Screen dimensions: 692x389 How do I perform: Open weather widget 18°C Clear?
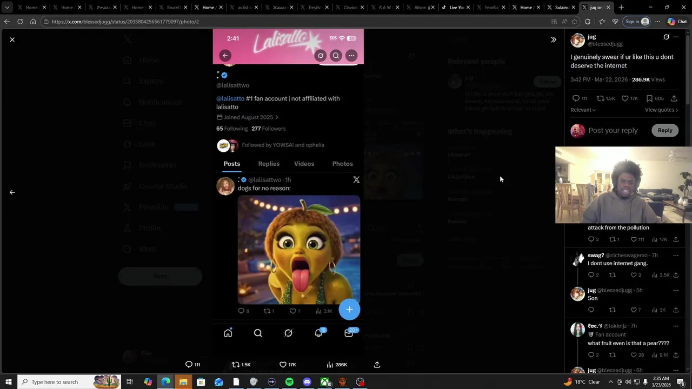[582, 382]
